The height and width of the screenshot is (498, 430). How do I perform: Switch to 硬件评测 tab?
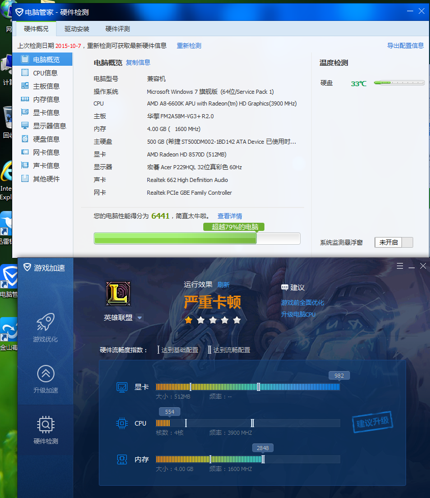[x=117, y=29]
